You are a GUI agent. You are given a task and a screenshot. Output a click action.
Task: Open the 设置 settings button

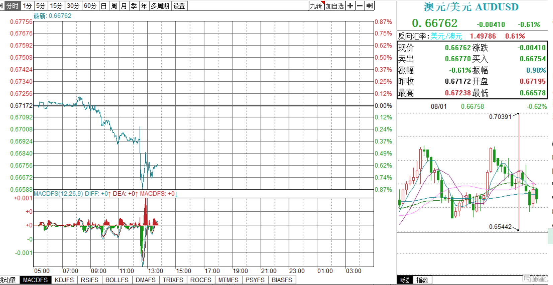[x=179, y=6]
